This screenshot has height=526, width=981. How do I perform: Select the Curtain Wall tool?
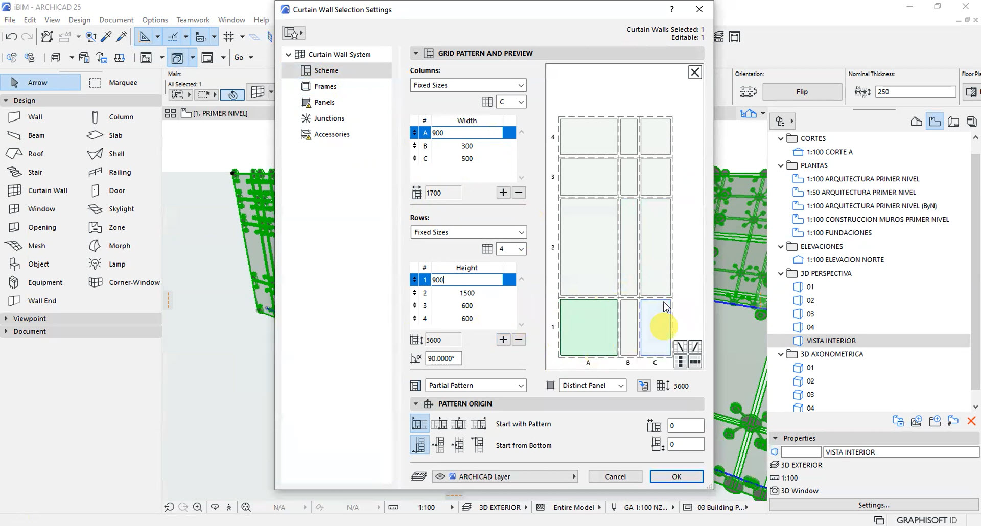[x=47, y=190]
